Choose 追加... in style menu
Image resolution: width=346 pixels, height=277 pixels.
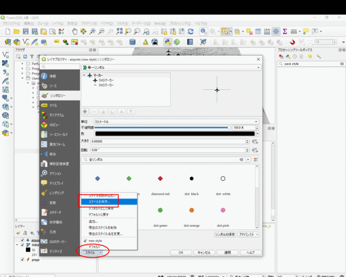(x=109, y=221)
